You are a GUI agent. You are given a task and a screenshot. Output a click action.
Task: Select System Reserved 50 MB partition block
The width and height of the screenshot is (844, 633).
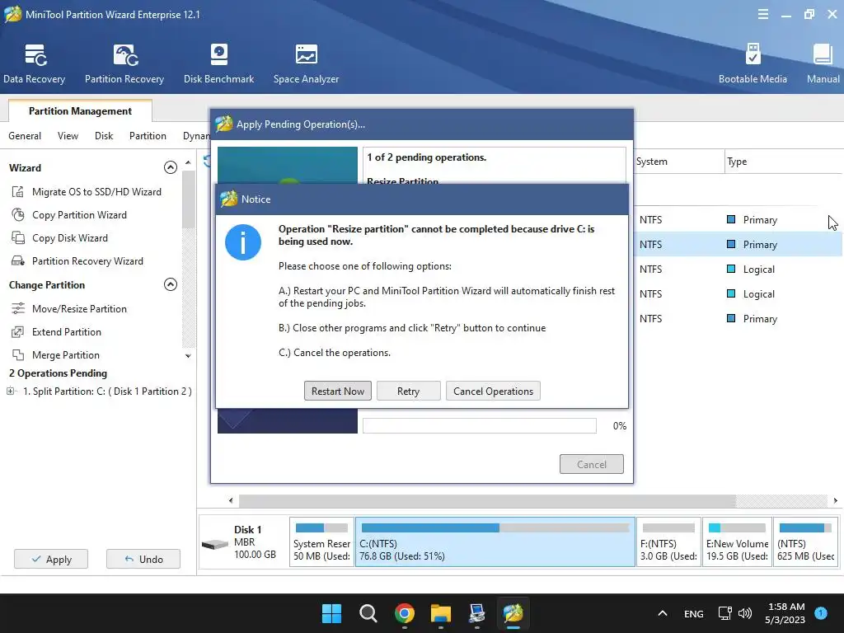[321, 542]
